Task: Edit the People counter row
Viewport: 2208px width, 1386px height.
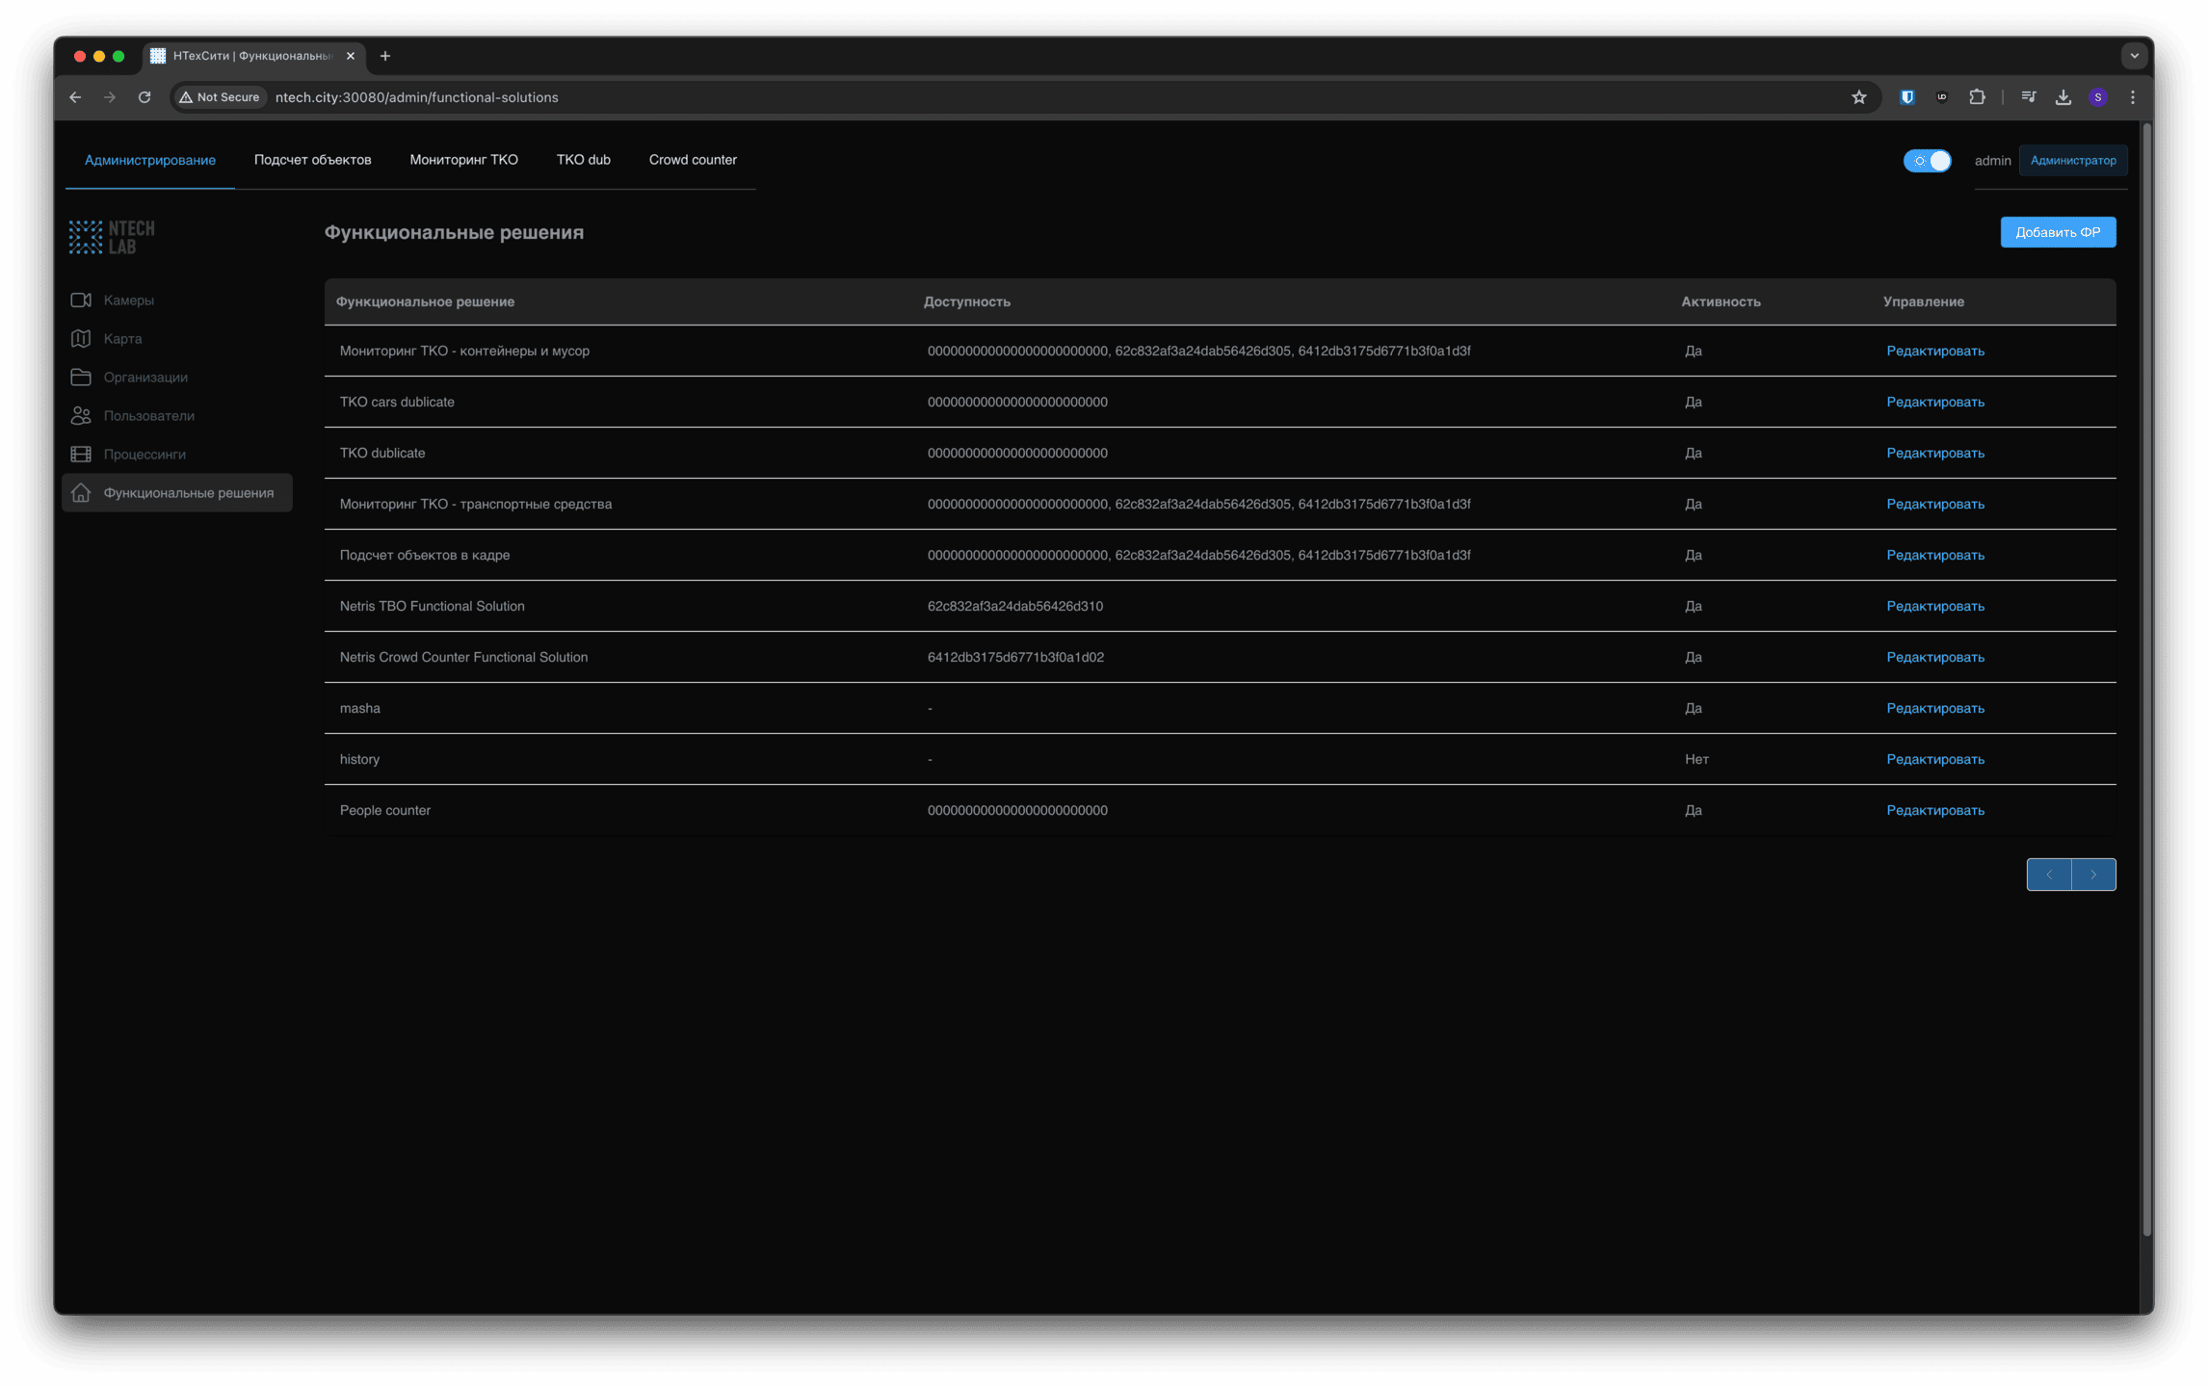Action: (1934, 811)
